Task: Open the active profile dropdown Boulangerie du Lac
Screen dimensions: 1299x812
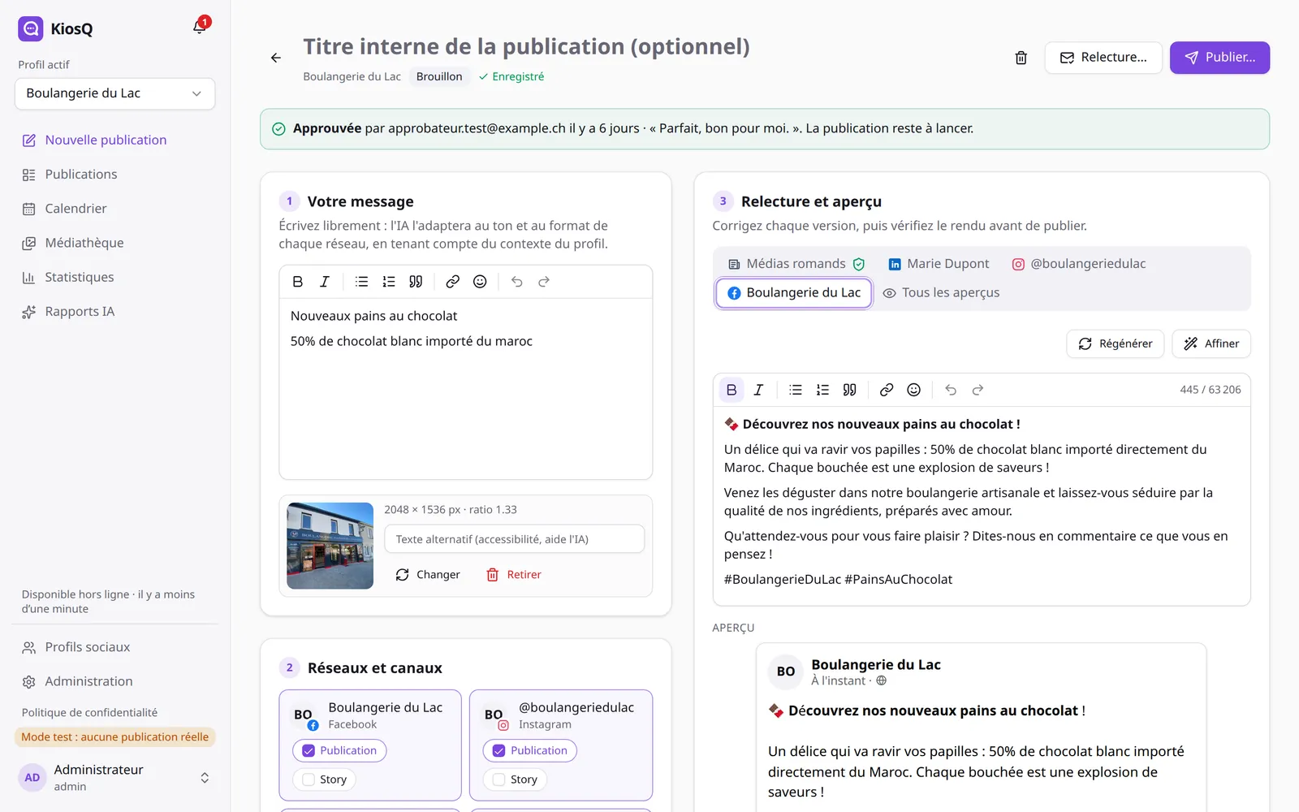Action: tap(114, 93)
